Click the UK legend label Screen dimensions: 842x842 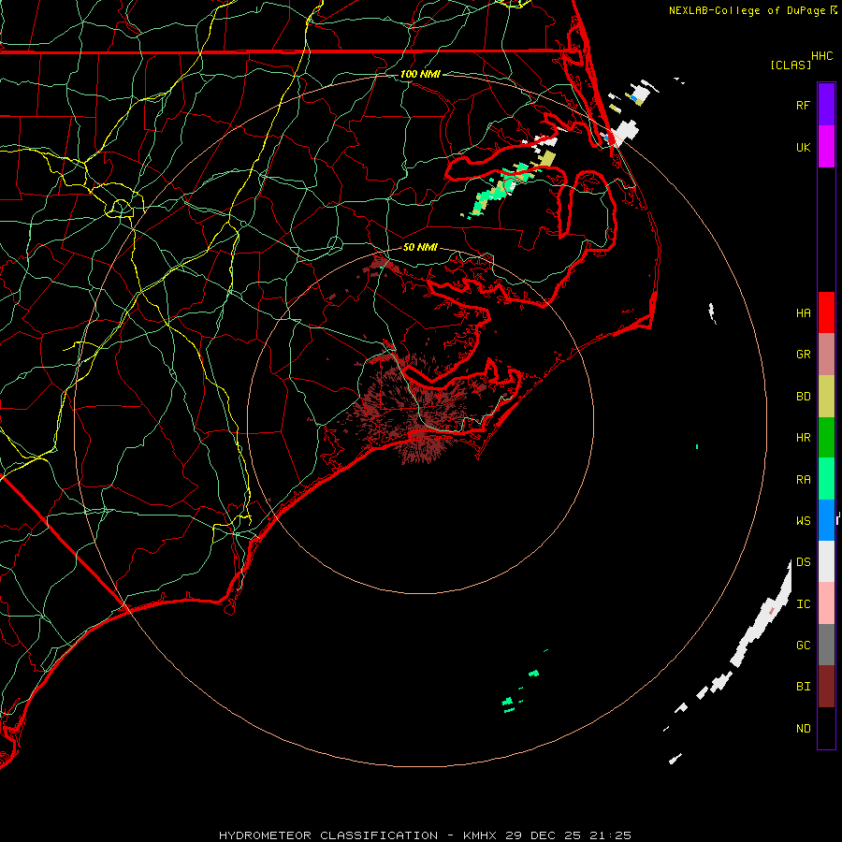pyautogui.click(x=803, y=147)
